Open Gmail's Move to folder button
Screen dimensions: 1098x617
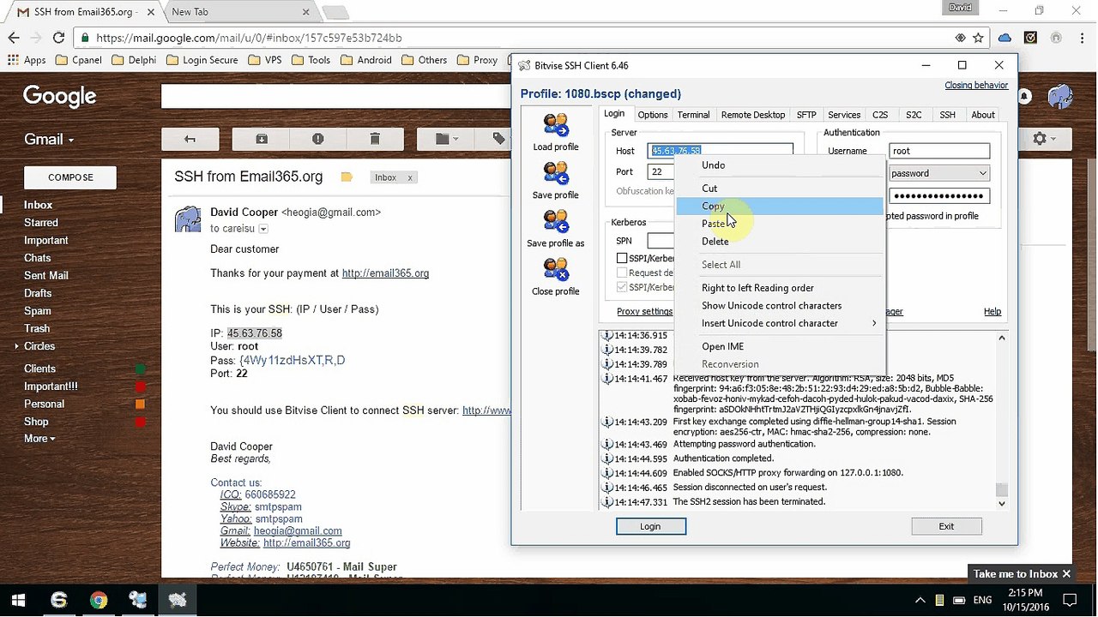click(446, 139)
